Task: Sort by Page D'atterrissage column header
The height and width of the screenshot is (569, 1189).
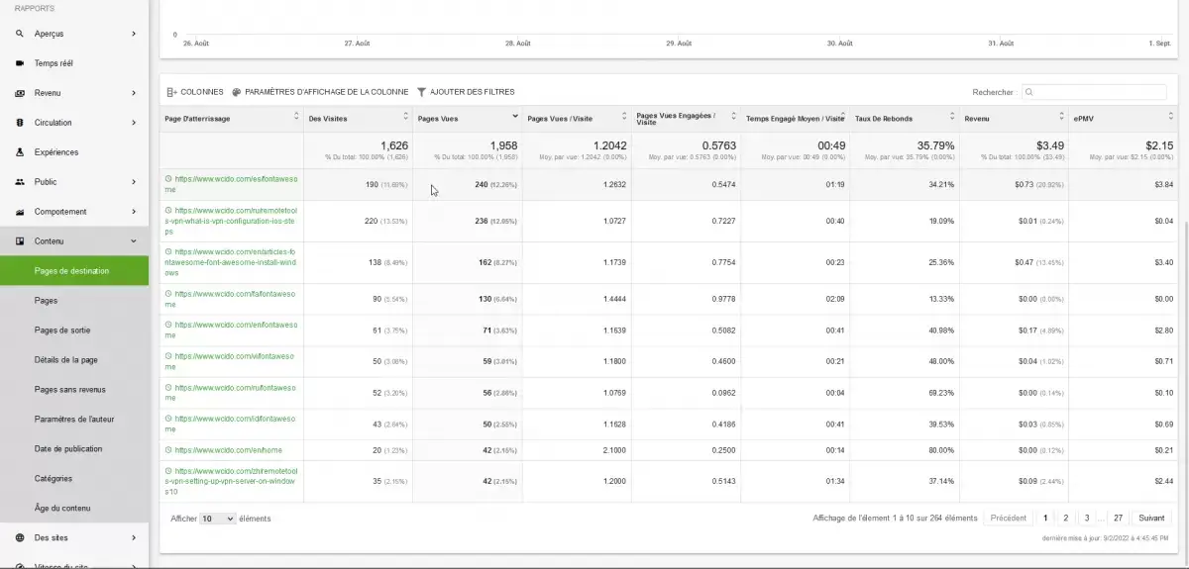Action: [232, 118]
